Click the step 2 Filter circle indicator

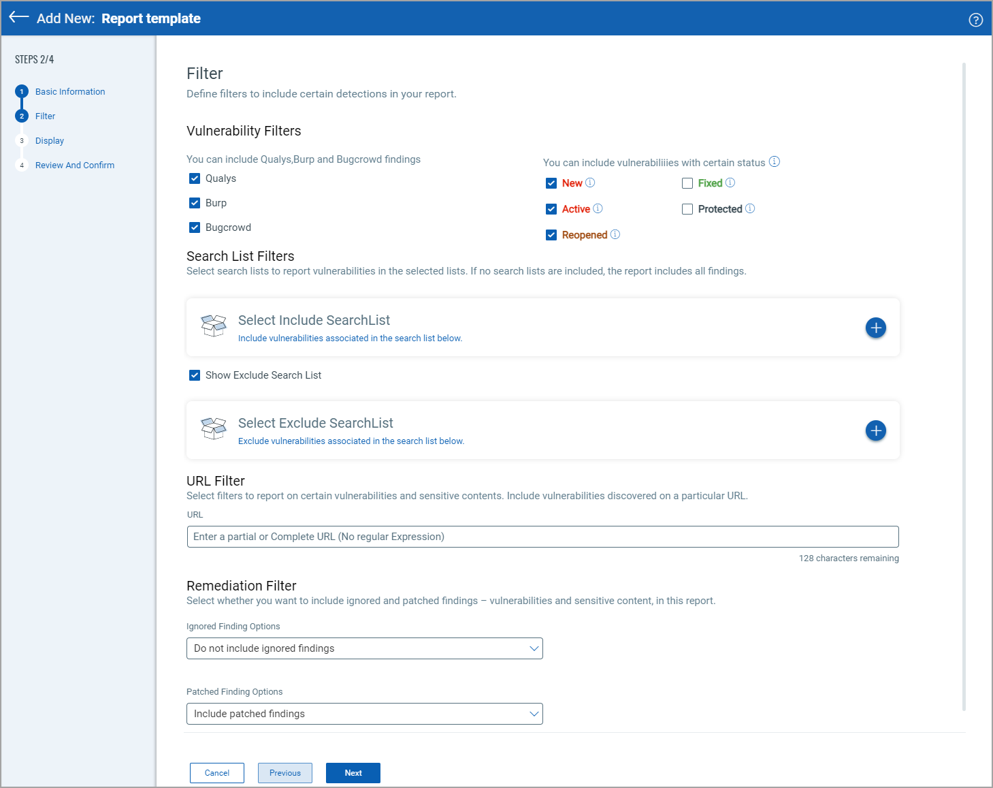pos(21,116)
